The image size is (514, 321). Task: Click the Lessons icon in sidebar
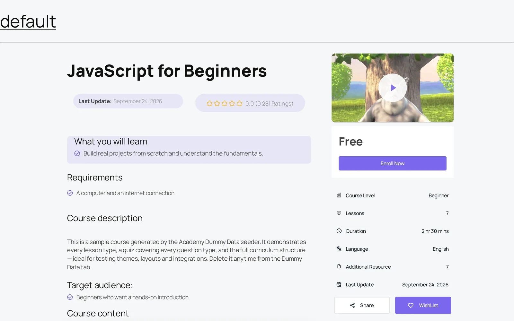(x=339, y=213)
